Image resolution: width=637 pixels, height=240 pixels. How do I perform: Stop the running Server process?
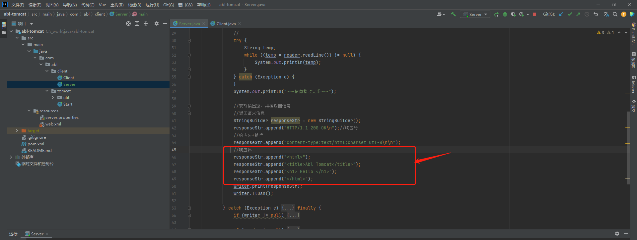[534, 14]
